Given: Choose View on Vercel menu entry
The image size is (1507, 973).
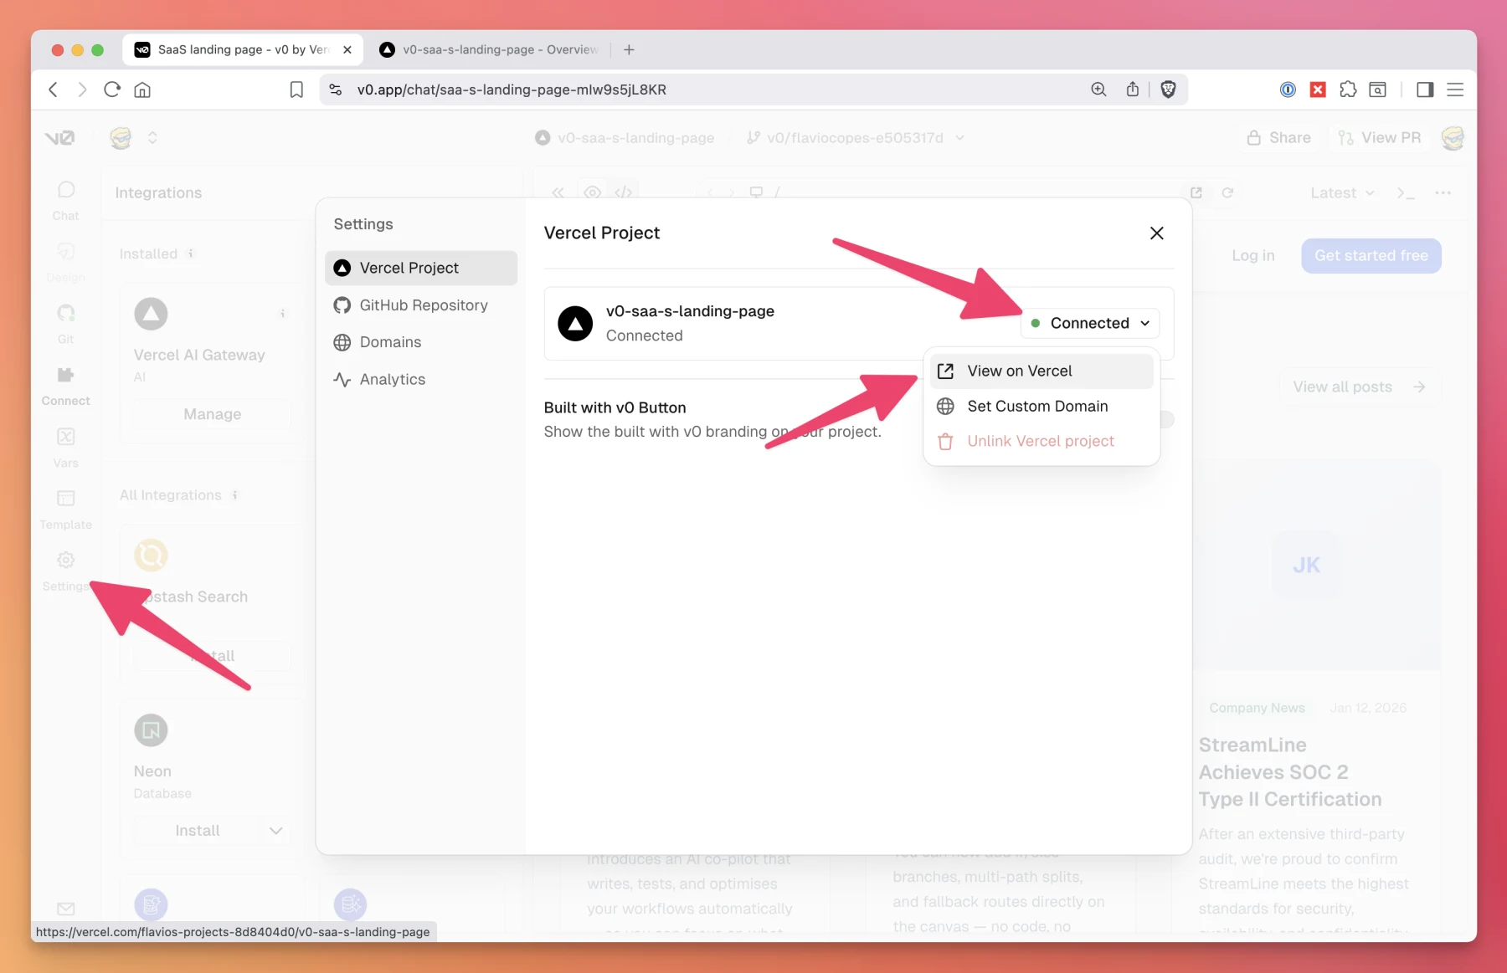Looking at the screenshot, I should tap(1042, 371).
